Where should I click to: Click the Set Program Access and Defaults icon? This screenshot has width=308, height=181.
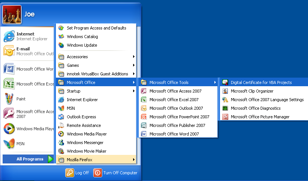click(61, 28)
